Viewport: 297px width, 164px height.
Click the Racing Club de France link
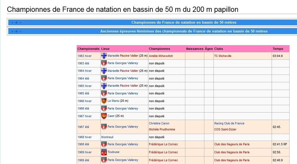click(229, 123)
